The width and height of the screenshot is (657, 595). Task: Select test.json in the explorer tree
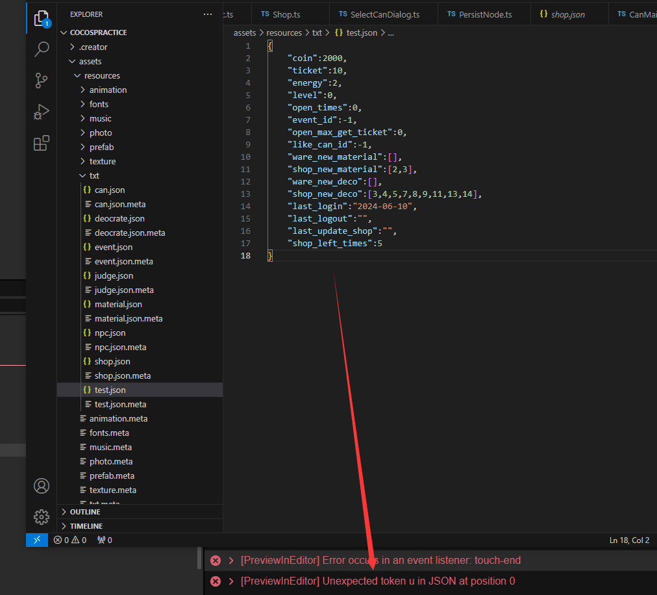[x=140, y=390]
